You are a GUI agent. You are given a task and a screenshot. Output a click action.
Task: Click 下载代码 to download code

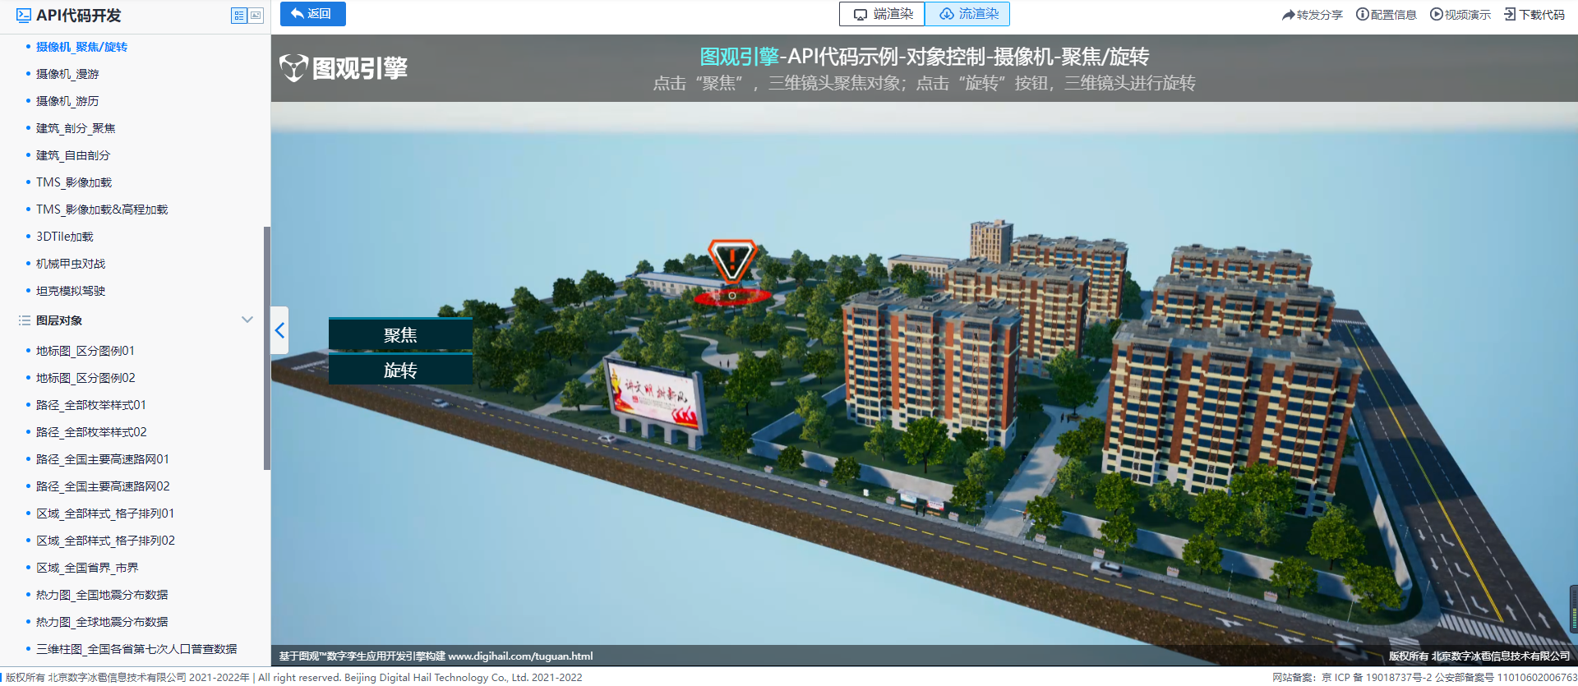(x=1534, y=15)
